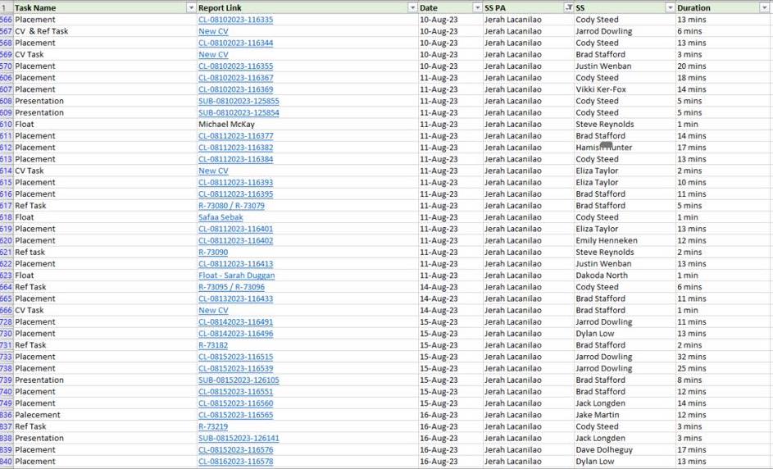Select the Ref task cell in row 621
773x469 pixels.
(105, 252)
